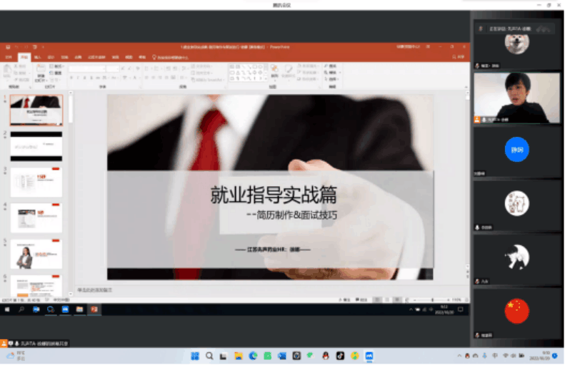Click the Tencent Meeting icon in taskbar
565x365 pixels.
click(369, 356)
